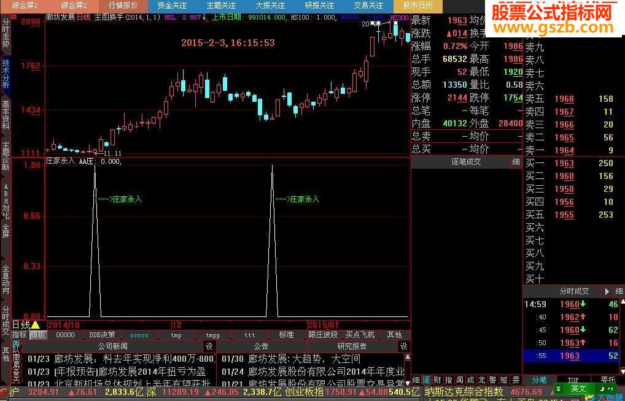Select the 其他 indicator tab
The image size is (625, 401).
point(394,335)
